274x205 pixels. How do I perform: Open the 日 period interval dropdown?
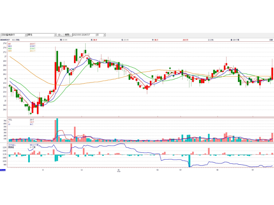[x=104, y=35]
